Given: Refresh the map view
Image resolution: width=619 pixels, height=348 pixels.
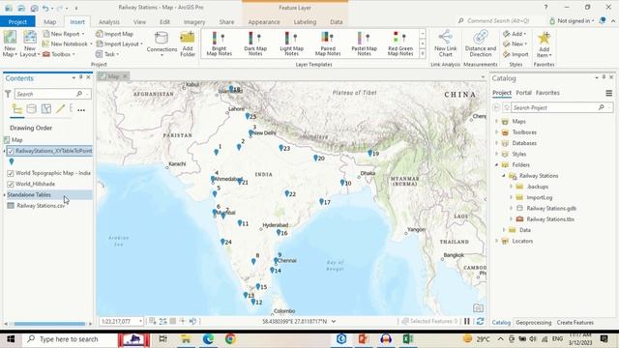Looking at the screenshot, I should pyautogui.click(x=480, y=322).
